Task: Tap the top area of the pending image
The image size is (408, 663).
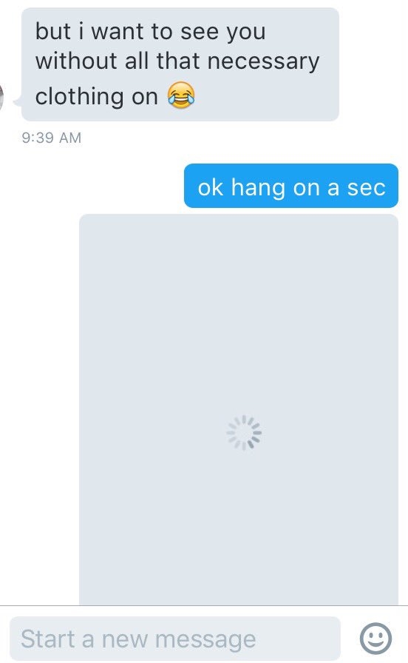Action: [x=239, y=254]
